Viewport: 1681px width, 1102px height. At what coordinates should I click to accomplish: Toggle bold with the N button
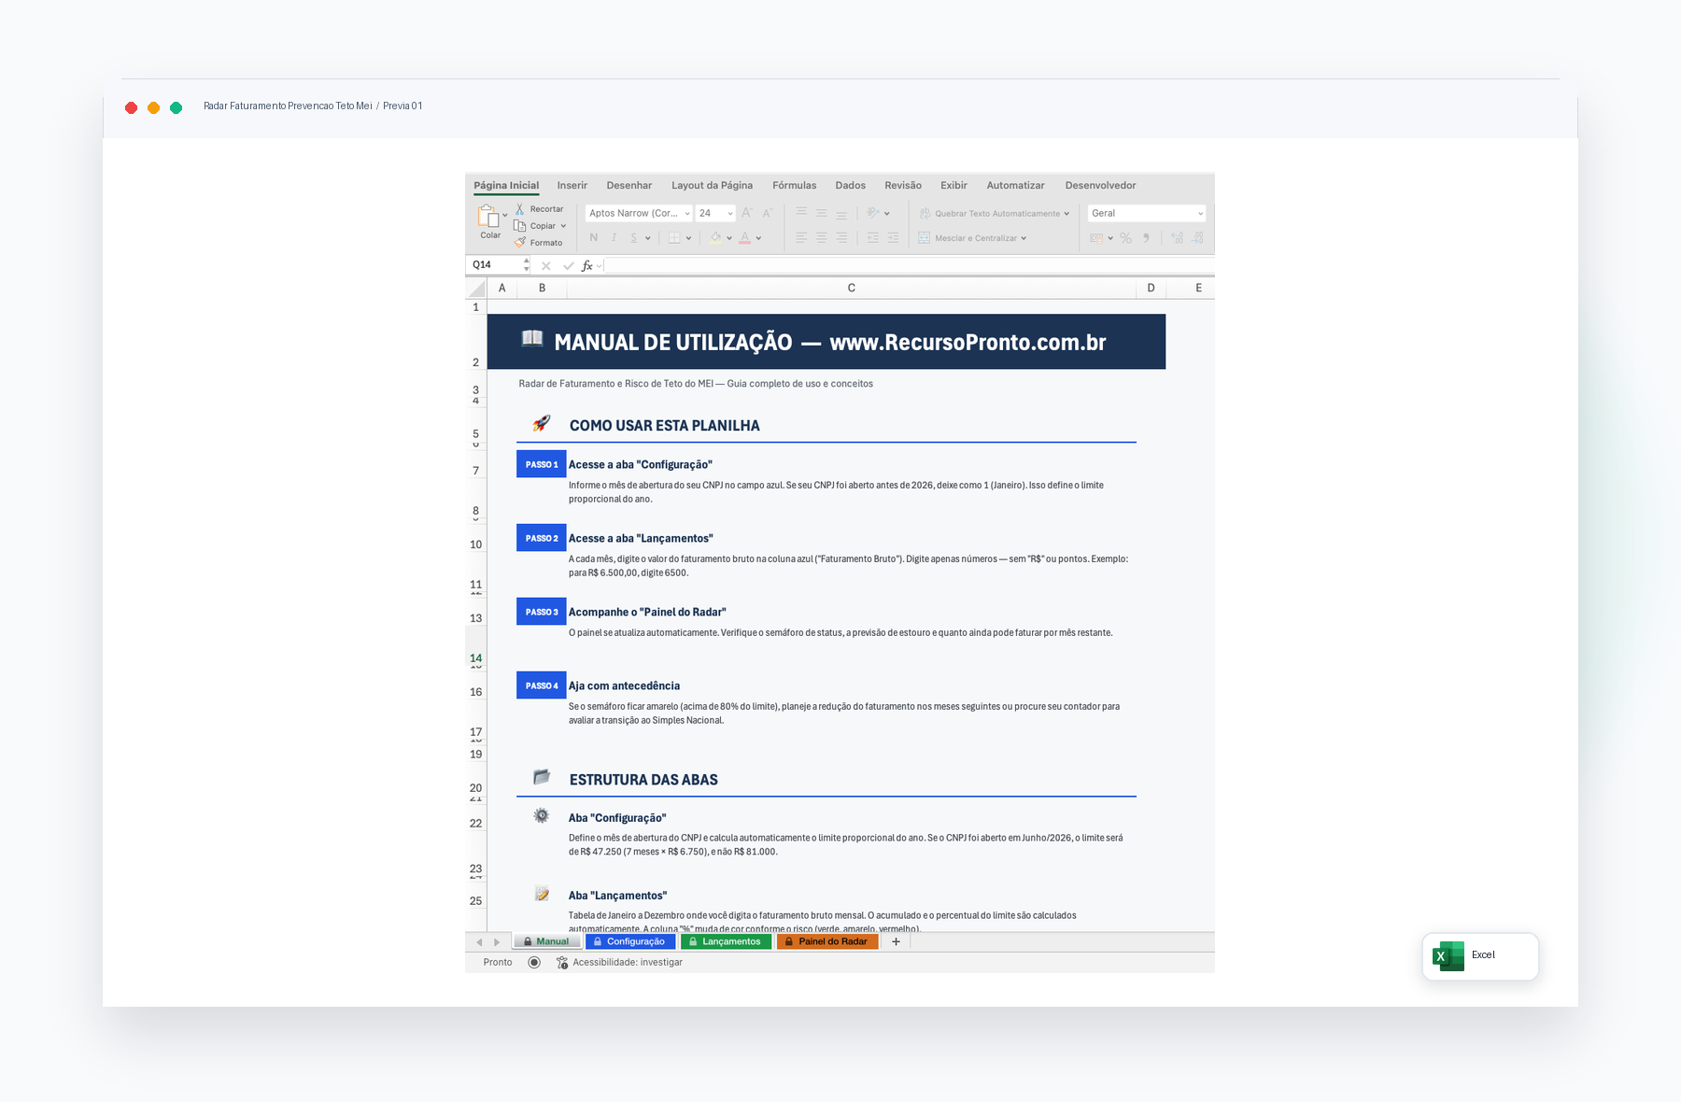(594, 238)
